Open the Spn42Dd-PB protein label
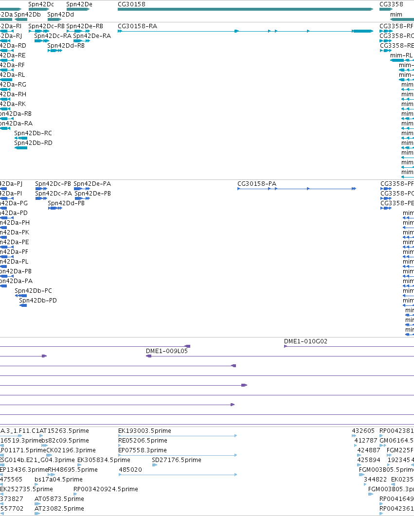 [x=66, y=203]
